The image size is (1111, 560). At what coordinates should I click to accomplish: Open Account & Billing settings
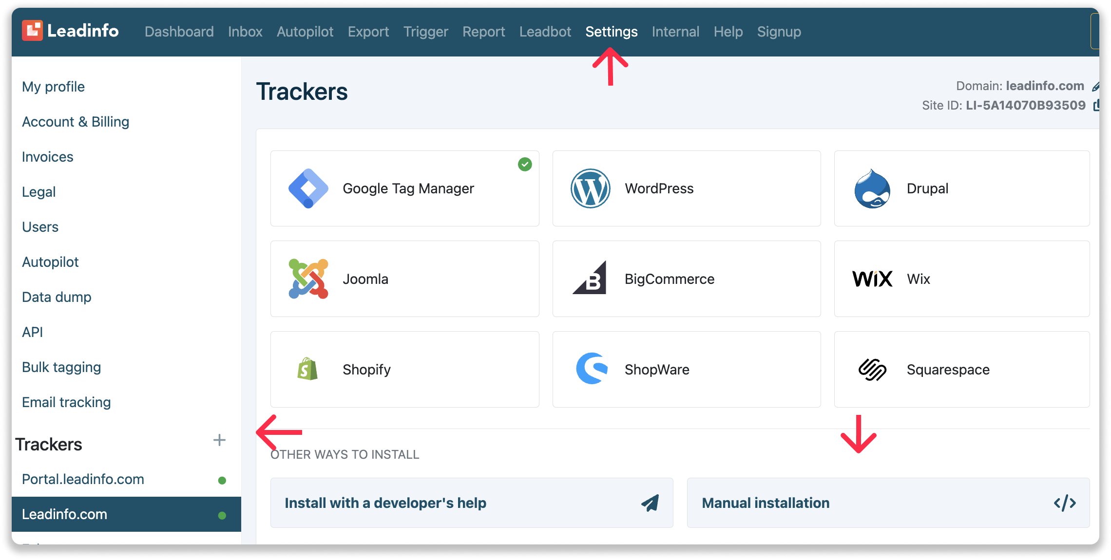click(76, 122)
